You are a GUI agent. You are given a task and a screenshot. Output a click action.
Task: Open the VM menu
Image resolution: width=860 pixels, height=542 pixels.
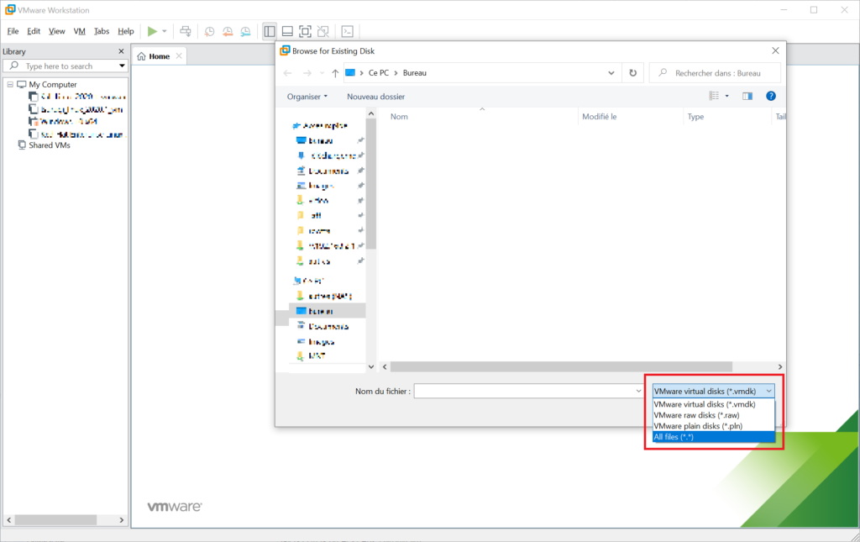click(x=80, y=31)
